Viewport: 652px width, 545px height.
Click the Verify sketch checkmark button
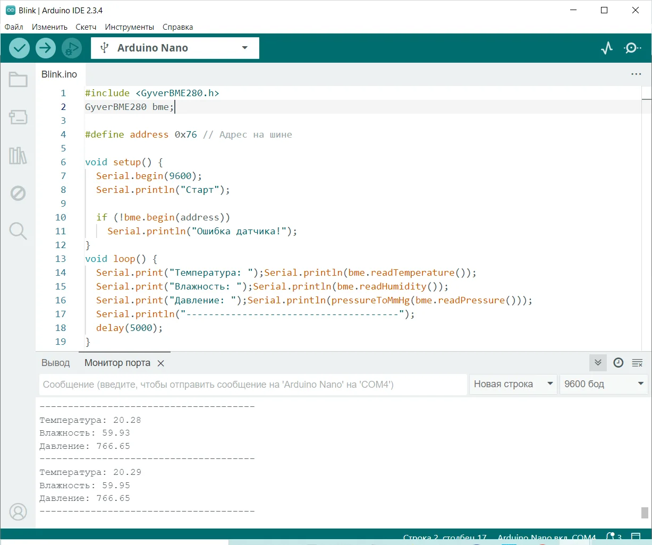coord(19,48)
